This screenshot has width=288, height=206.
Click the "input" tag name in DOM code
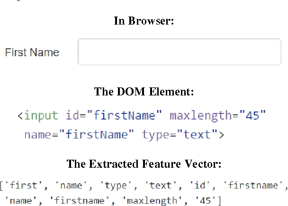coord(41,116)
